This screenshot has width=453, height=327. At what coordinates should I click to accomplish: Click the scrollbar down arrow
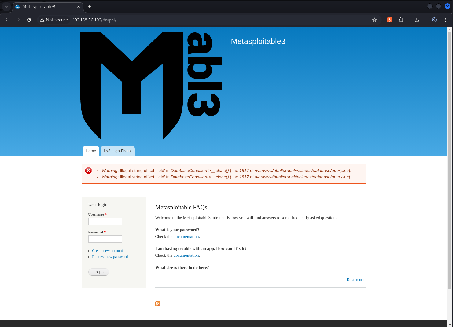(x=450, y=325)
